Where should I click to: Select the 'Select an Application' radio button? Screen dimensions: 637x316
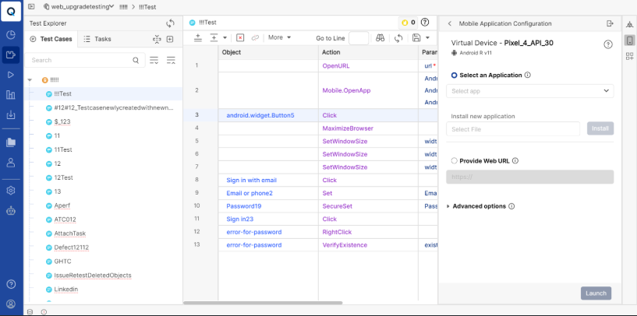point(455,75)
